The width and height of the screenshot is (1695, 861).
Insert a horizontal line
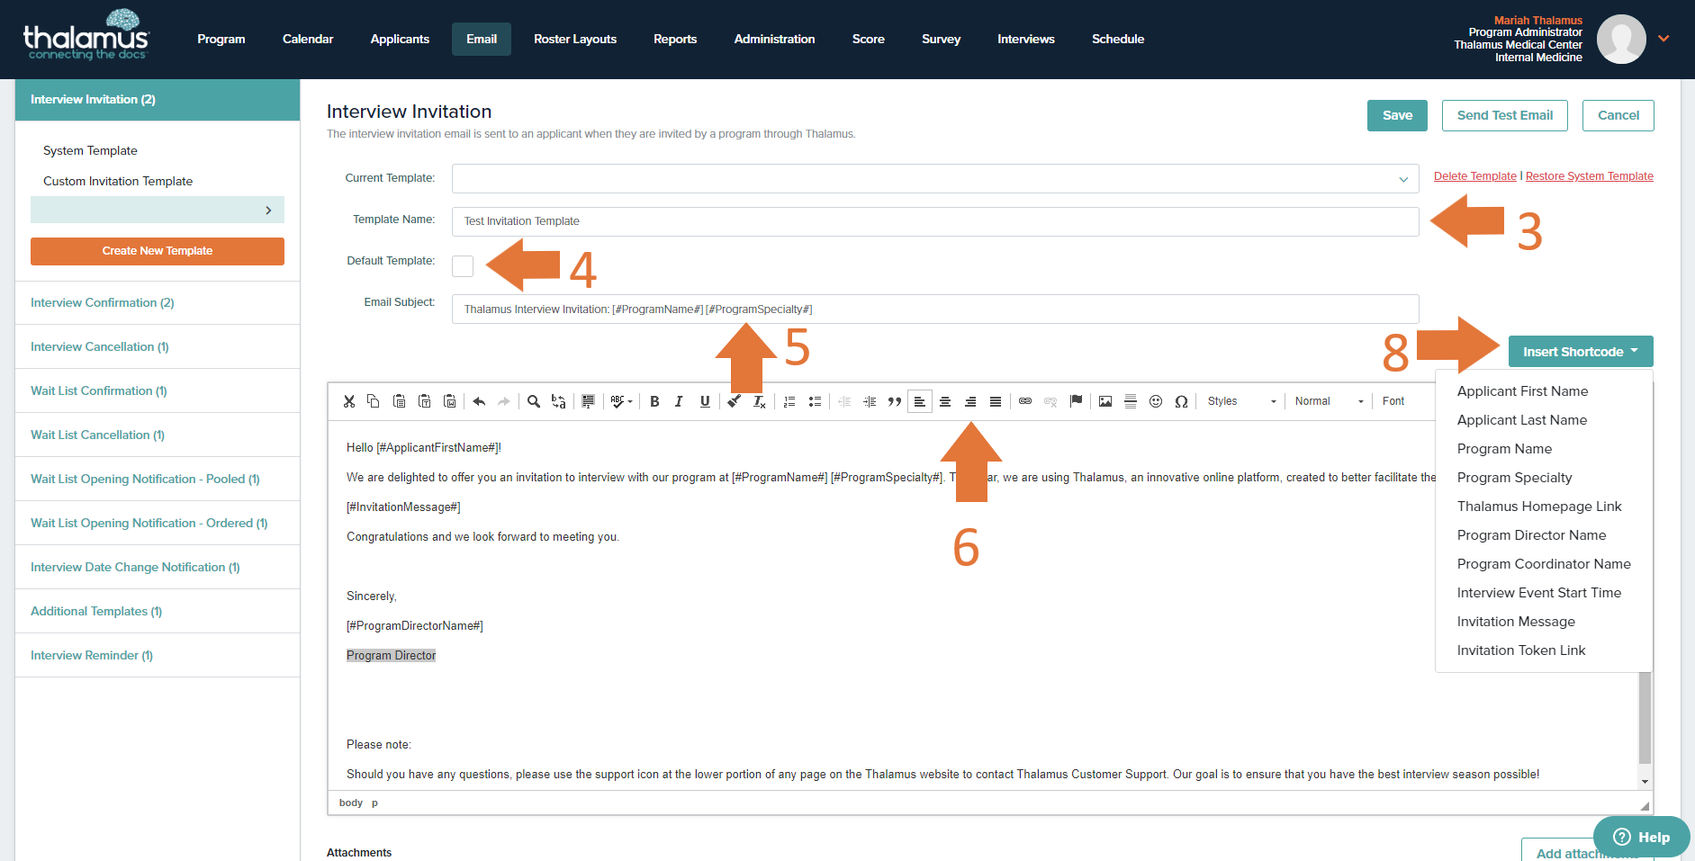(x=1131, y=401)
